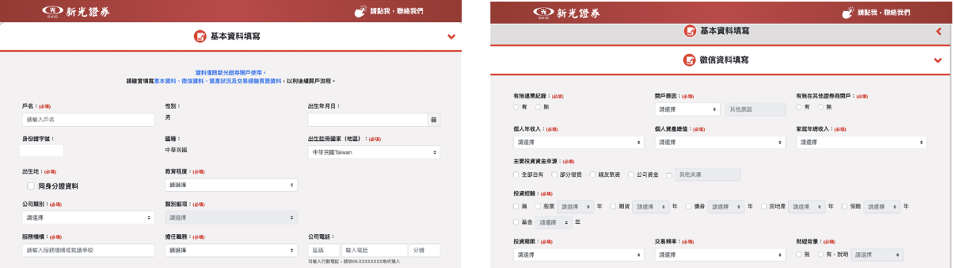Screen dimensions: 954x268
Task: Check the 親友聚資 funding source
Action: tap(593, 175)
